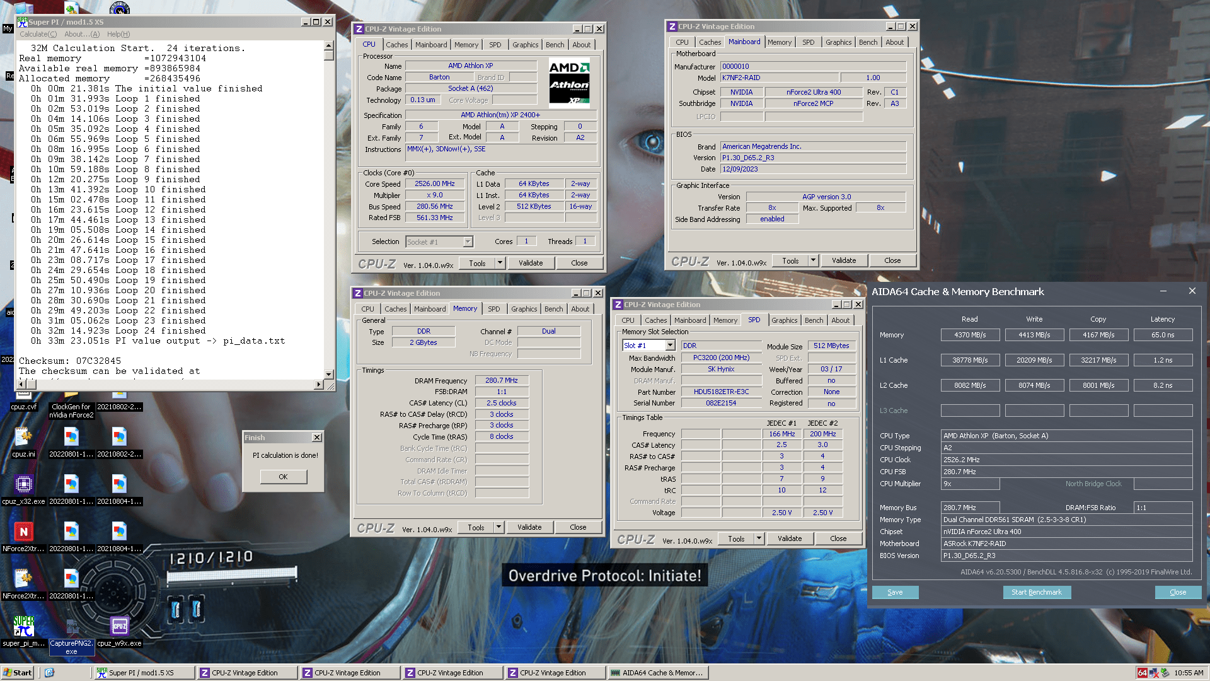Open Tools dropdown arrow in CPU-Z SPD window

click(759, 538)
